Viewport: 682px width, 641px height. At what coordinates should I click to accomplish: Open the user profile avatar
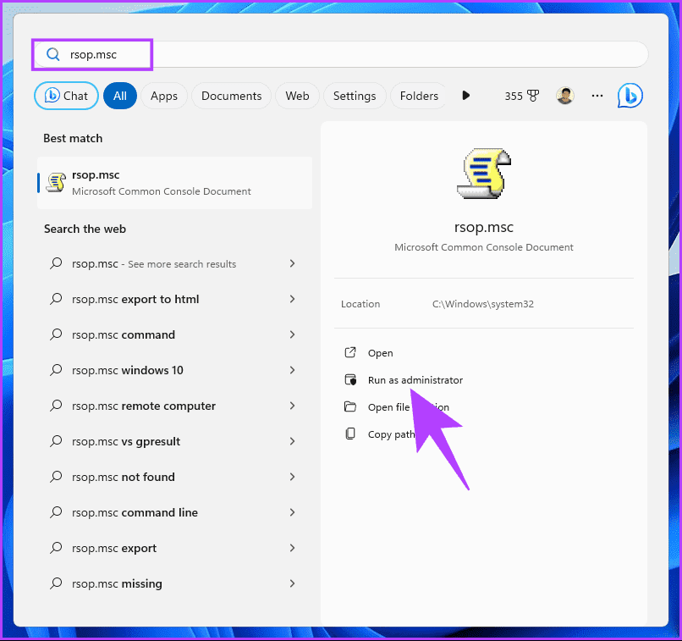click(565, 96)
